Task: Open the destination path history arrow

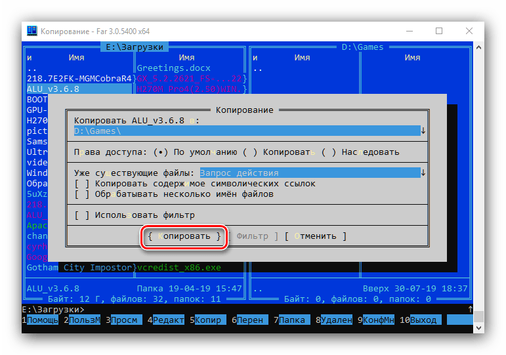Action: click(423, 131)
